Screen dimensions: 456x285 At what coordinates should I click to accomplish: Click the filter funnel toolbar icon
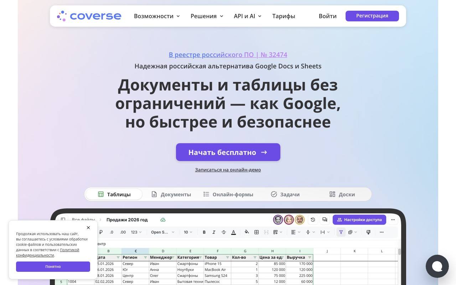(341, 232)
